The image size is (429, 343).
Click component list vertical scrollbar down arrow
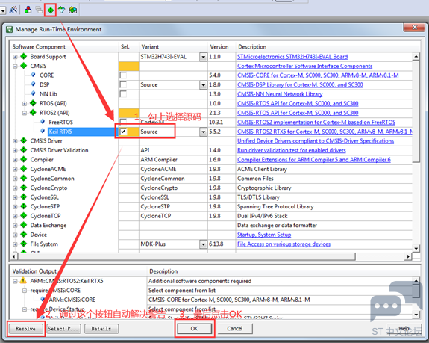point(416,249)
